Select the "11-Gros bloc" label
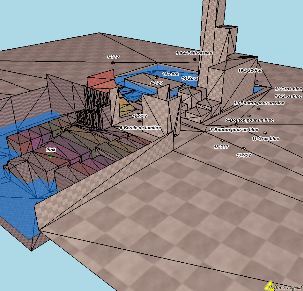This screenshot has width=303, height=291. 265,138
